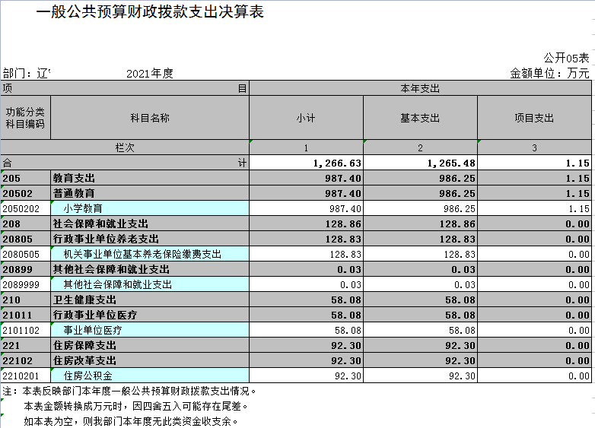The height and width of the screenshot is (428, 595).
Task: Select total basic expenditure 1,265.48
Action: pos(420,163)
